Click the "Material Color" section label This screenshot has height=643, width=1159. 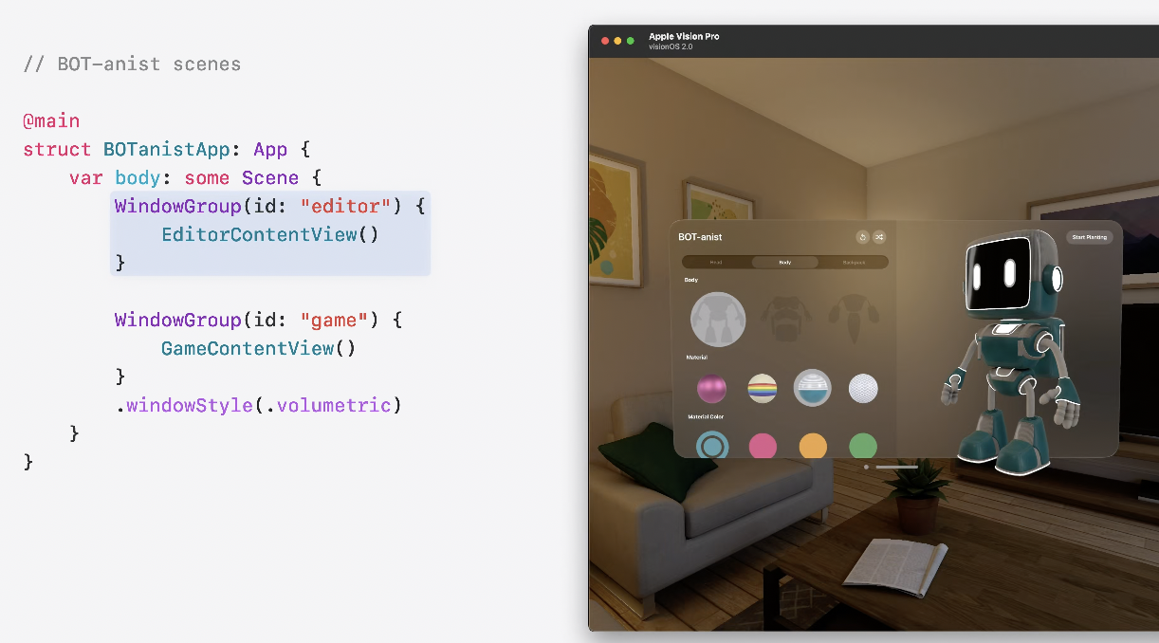[x=704, y=416]
